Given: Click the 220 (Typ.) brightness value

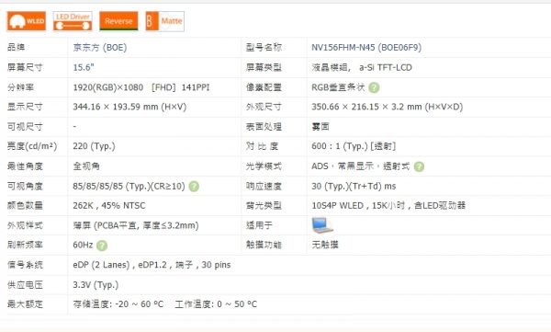Looking at the screenshot, I should tap(94, 146).
